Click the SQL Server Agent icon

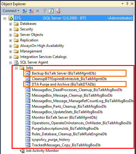pyautogui.click(x=16, y=62)
